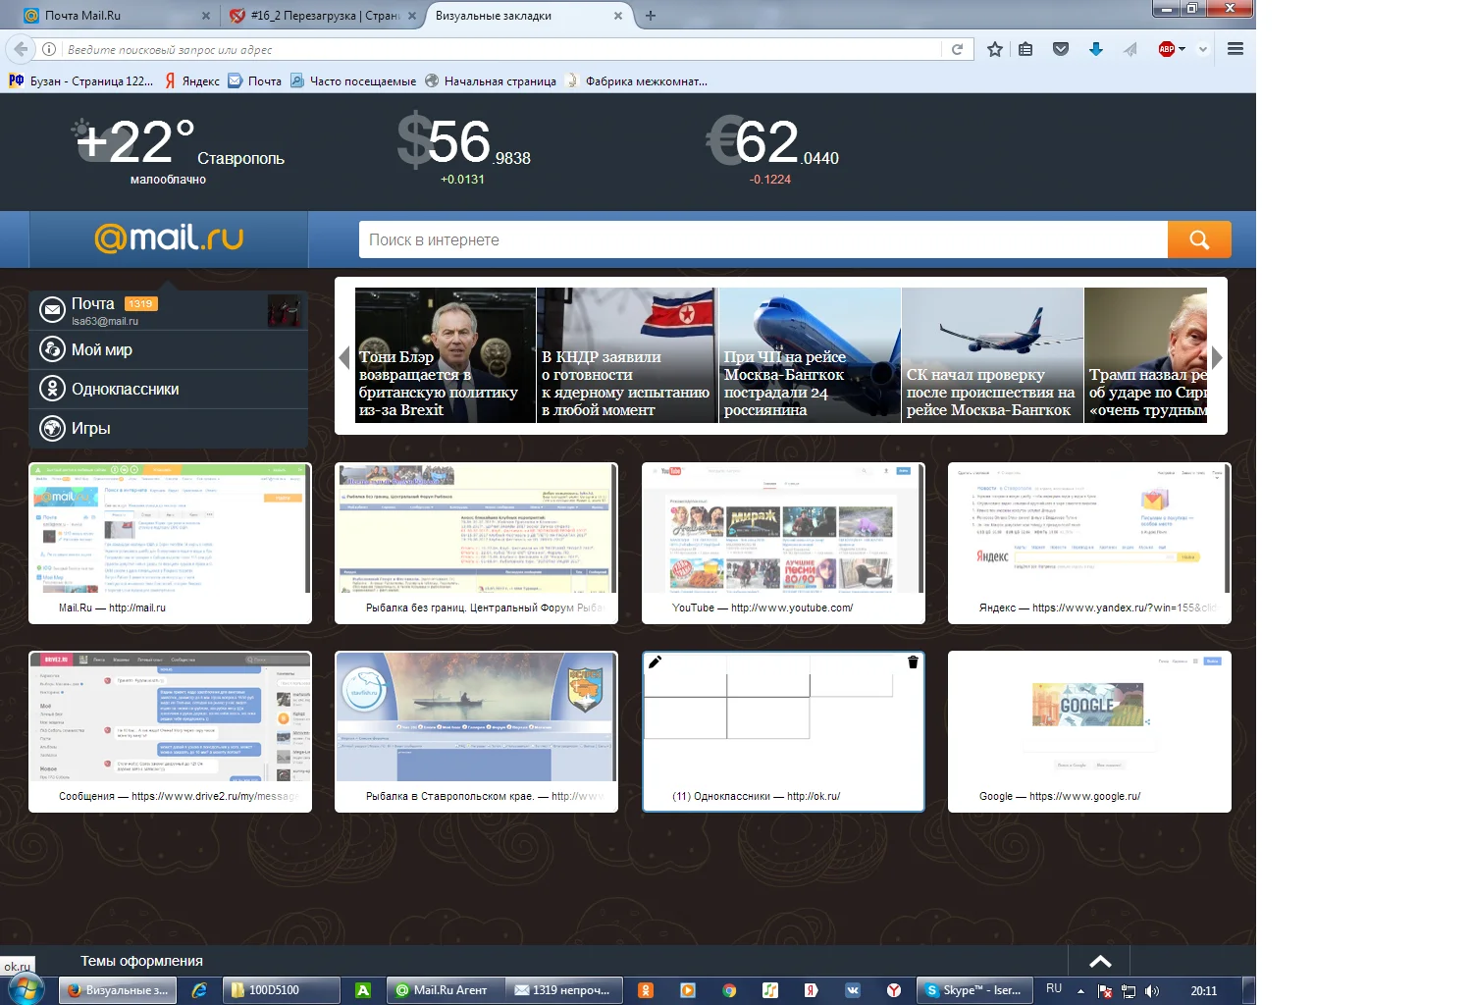
Task: Advance the news carousel with the right arrow
Action: point(1217,356)
